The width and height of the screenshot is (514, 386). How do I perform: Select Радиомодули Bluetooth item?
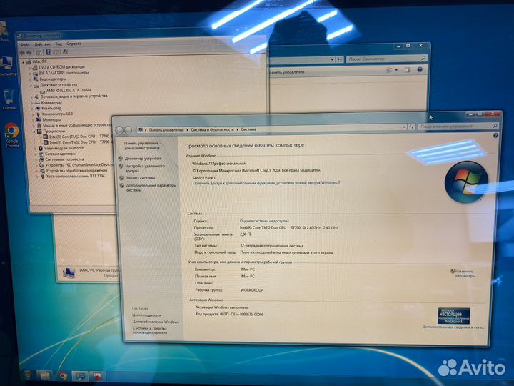click(64, 148)
